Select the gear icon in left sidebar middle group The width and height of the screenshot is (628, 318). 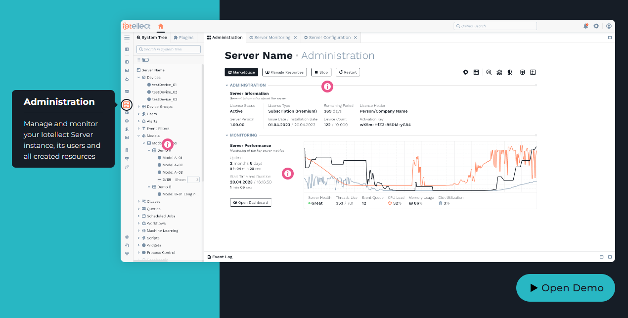[127, 121]
